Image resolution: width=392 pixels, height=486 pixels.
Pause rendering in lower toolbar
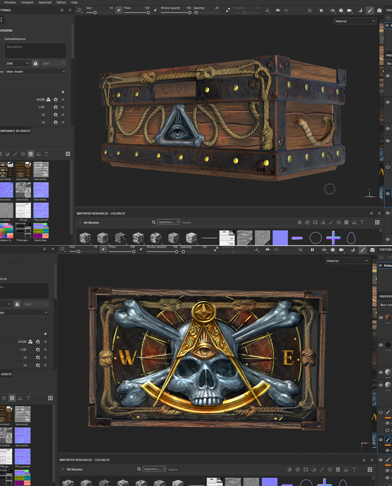[312, 250]
